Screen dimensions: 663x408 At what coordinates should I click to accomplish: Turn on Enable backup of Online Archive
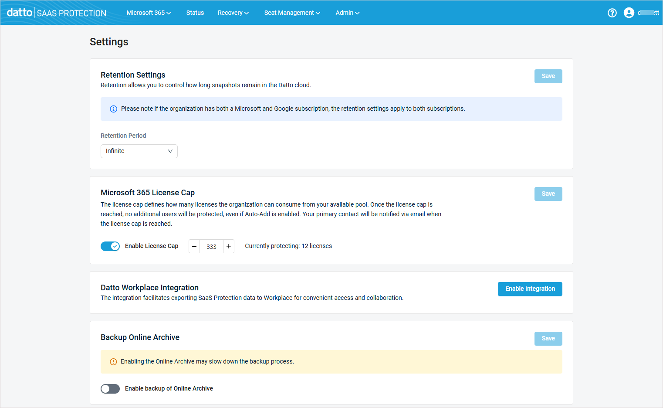tap(110, 389)
